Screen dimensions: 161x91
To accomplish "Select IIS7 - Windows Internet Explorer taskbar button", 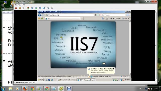I will (x=86, y=80).
